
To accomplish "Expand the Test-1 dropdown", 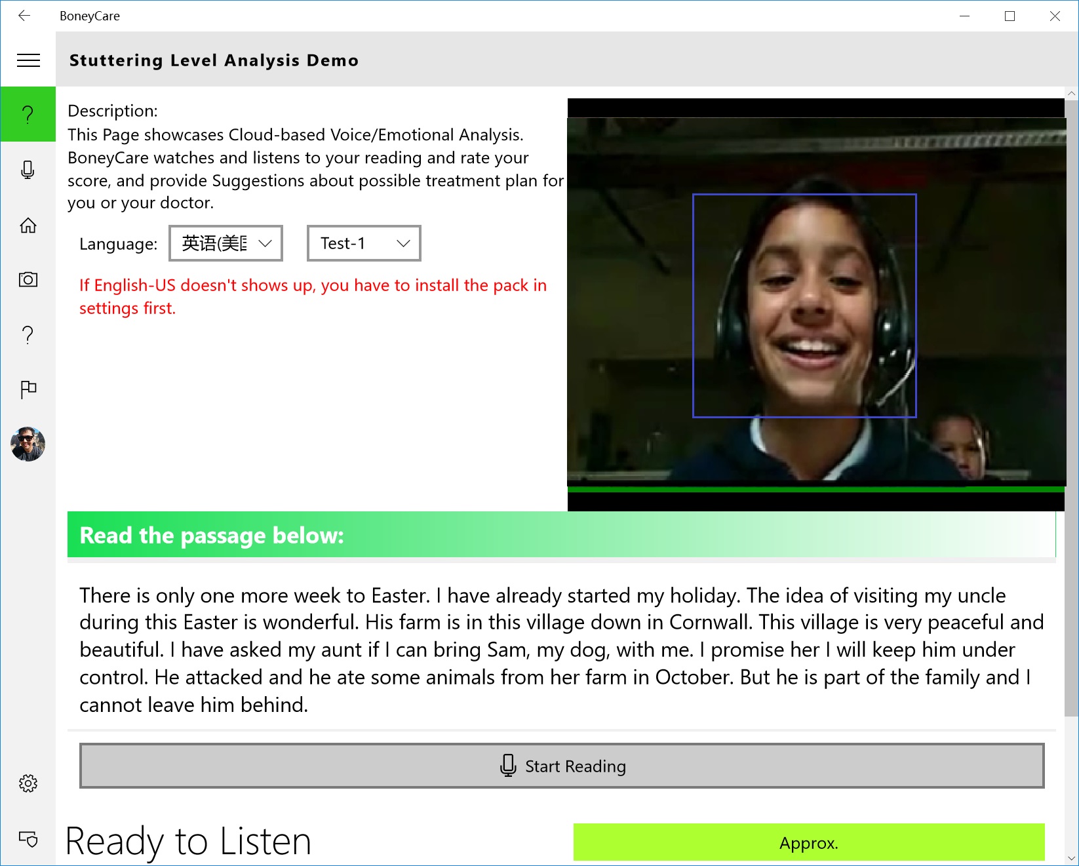I will point(364,243).
